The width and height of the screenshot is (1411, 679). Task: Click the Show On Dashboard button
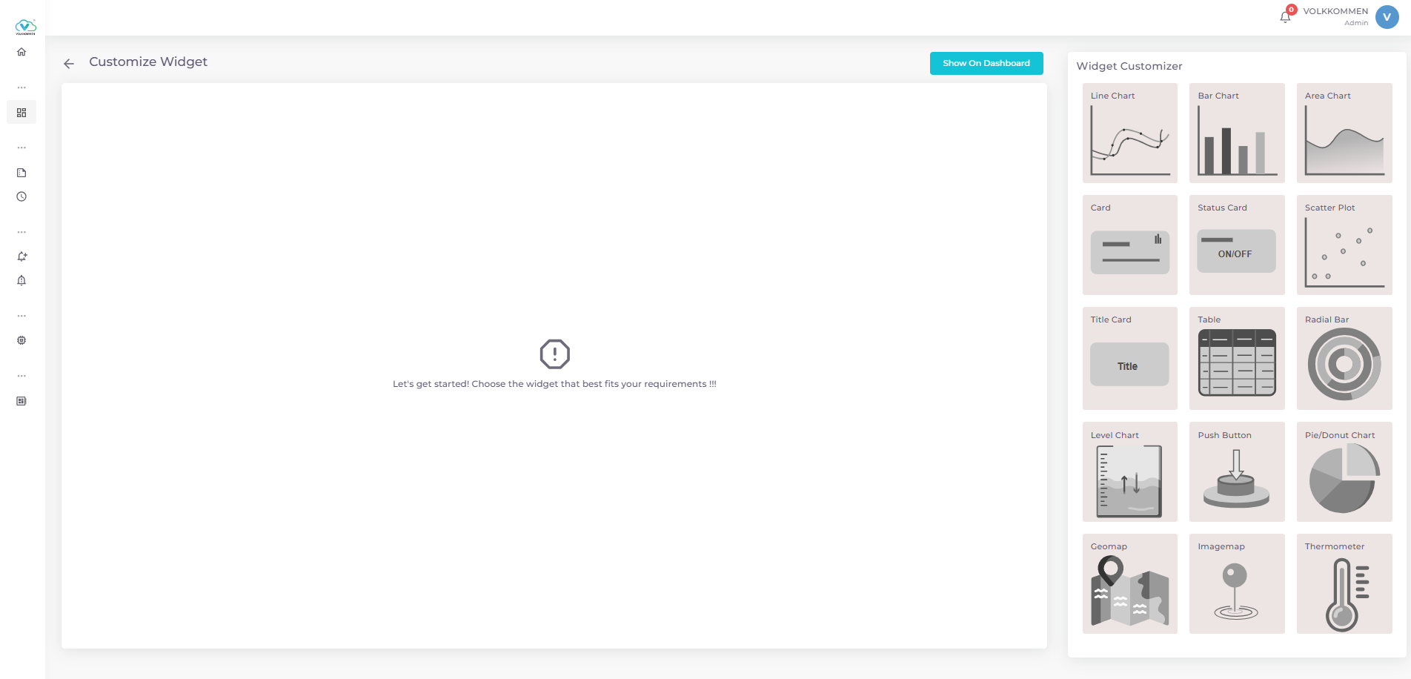point(986,63)
